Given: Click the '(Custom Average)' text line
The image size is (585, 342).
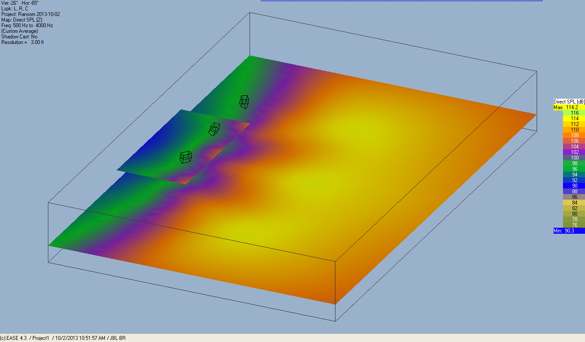Looking at the screenshot, I should pos(20,31).
